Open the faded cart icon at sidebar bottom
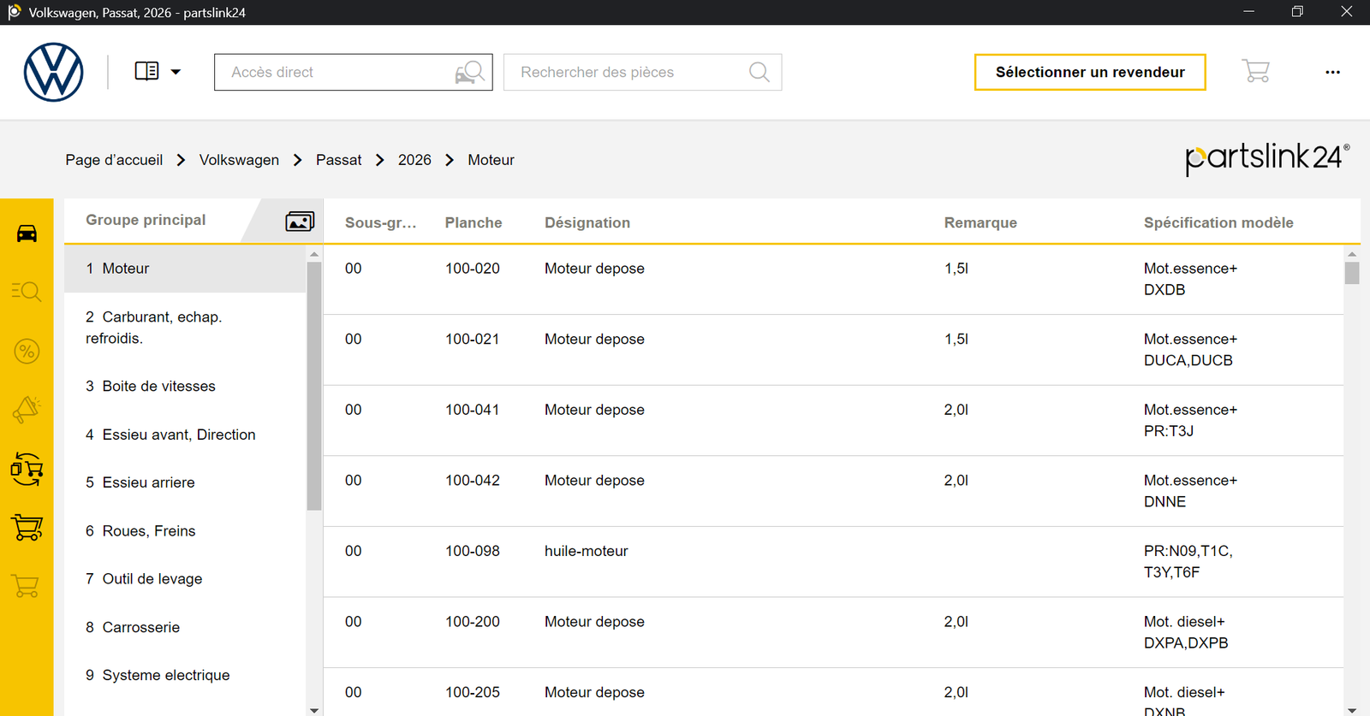 click(x=27, y=586)
